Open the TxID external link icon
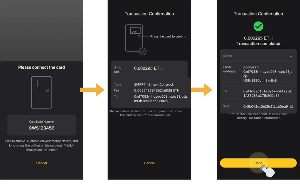Screen dimensions: 300x186 tap(292, 106)
